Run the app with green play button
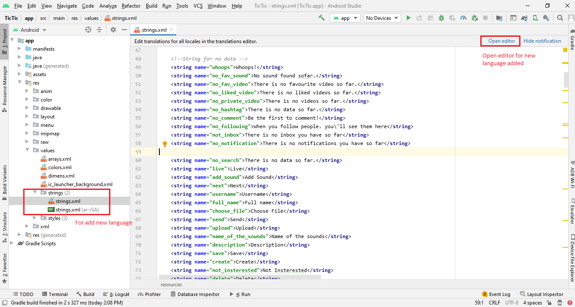The width and height of the screenshot is (575, 307). [408, 18]
